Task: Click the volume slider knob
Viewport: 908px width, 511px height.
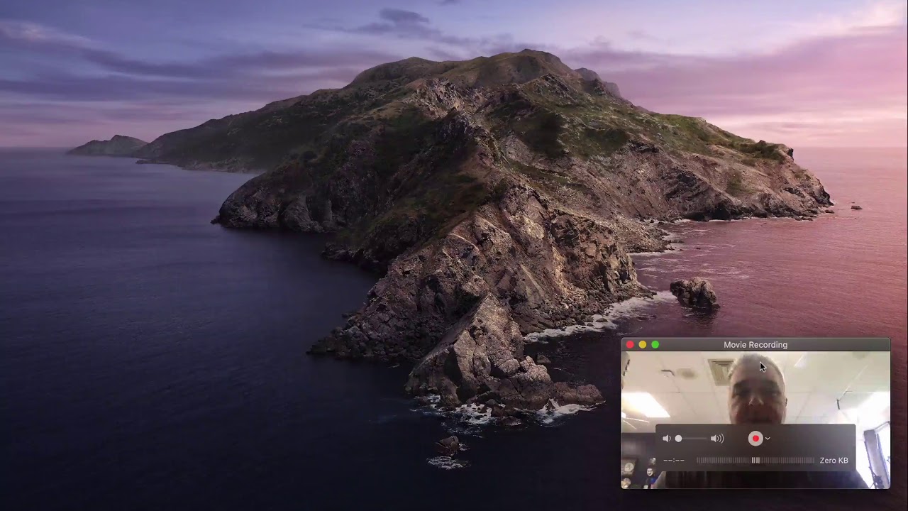Action: 678,439
